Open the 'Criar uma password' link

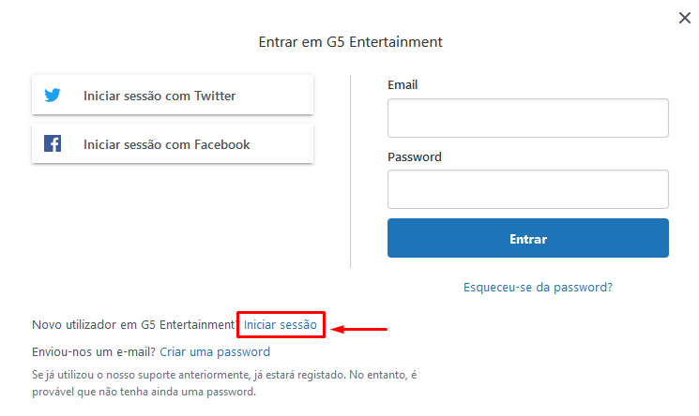pos(215,352)
